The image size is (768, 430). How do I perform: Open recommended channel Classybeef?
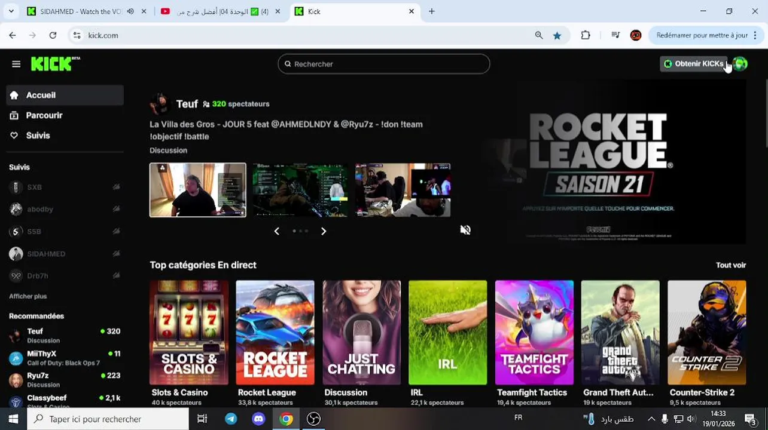pyautogui.click(x=65, y=401)
